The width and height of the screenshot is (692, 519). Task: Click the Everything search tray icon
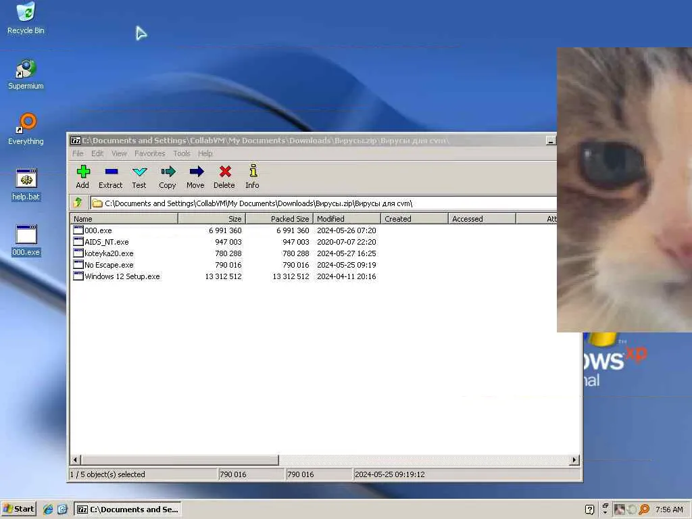644,510
